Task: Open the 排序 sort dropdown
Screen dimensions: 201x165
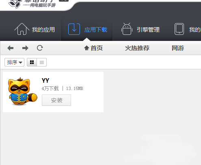Action: tap(14, 62)
